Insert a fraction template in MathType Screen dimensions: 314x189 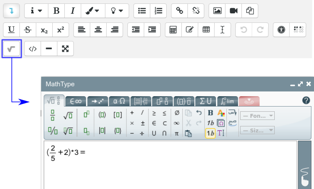coord(53,115)
